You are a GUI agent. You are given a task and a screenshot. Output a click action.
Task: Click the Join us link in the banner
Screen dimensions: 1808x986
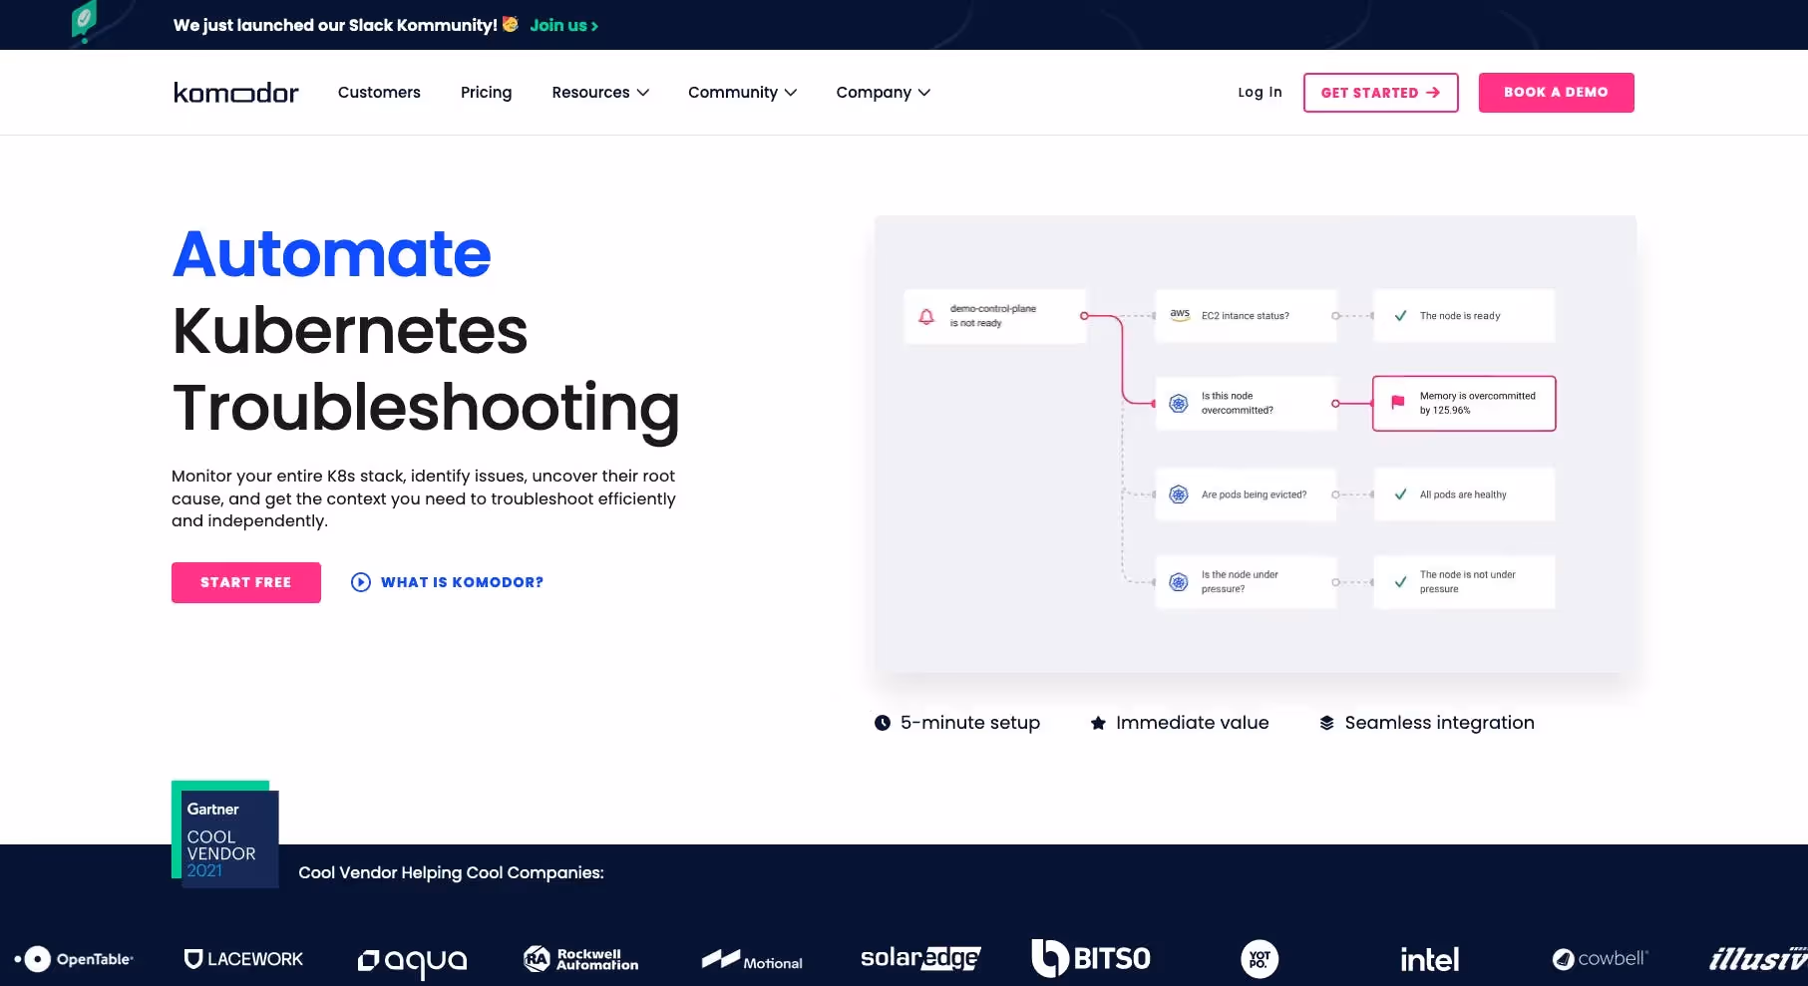click(x=562, y=25)
